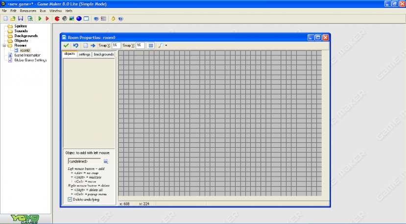406x224 pixels.
Task: Click the Save floppy disk icon in main toolbar
Action: [x=21, y=19]
